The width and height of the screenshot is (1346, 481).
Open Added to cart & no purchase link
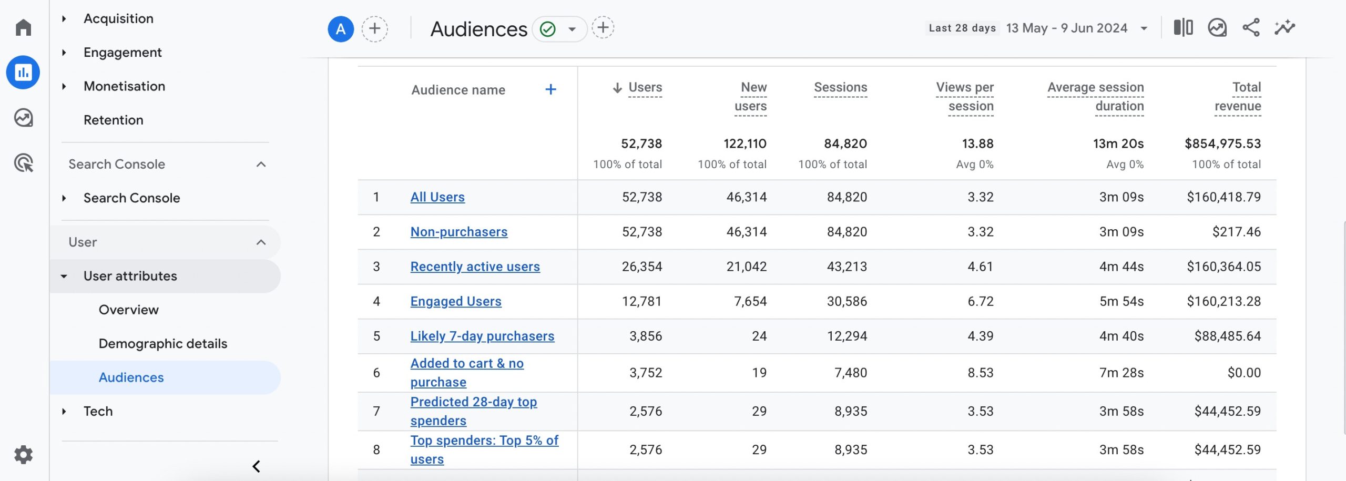[467, 373]
